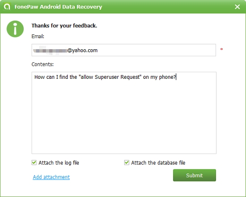Toggle via the Attach the log file label
Viewport: 246px width, 197px height.
click(x=59, y=163)
